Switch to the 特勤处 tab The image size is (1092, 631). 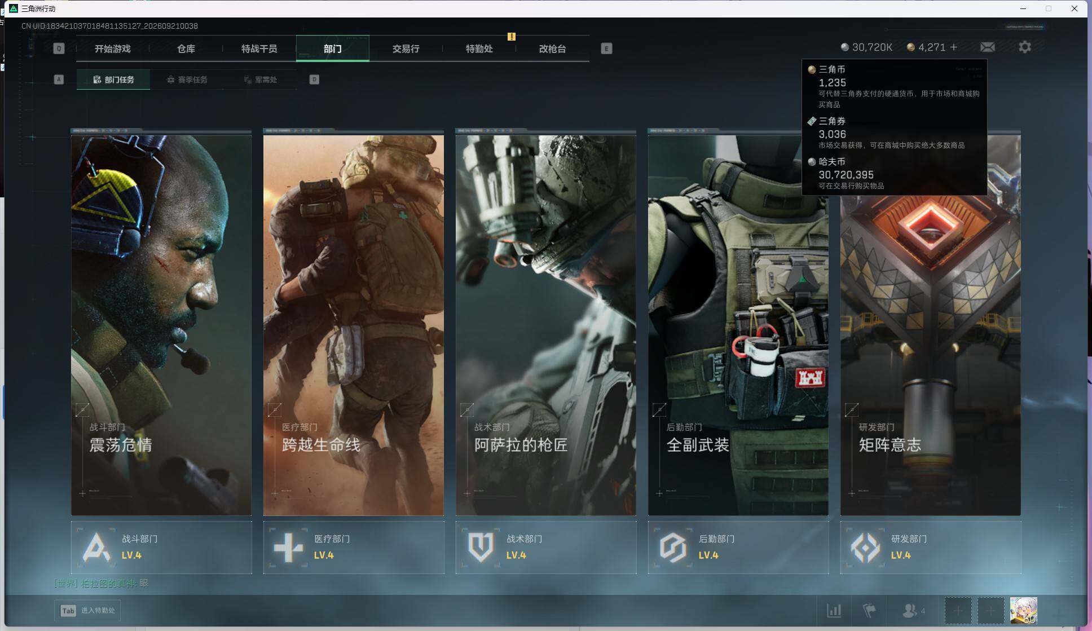(479, 48)
